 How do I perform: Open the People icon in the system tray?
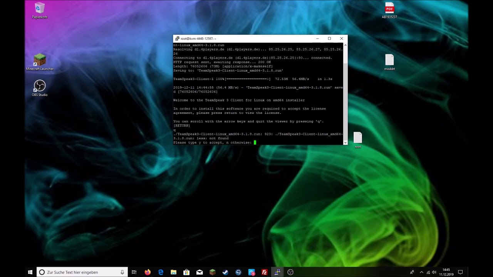412,272
